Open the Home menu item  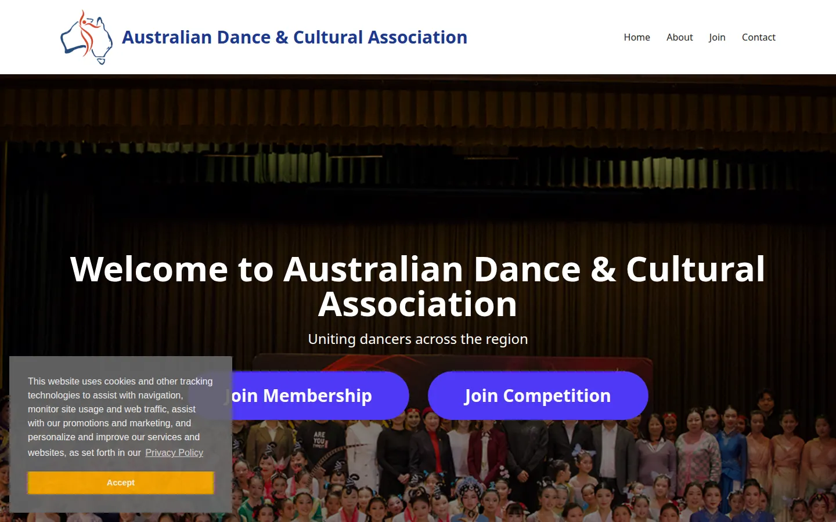[637, 37]
